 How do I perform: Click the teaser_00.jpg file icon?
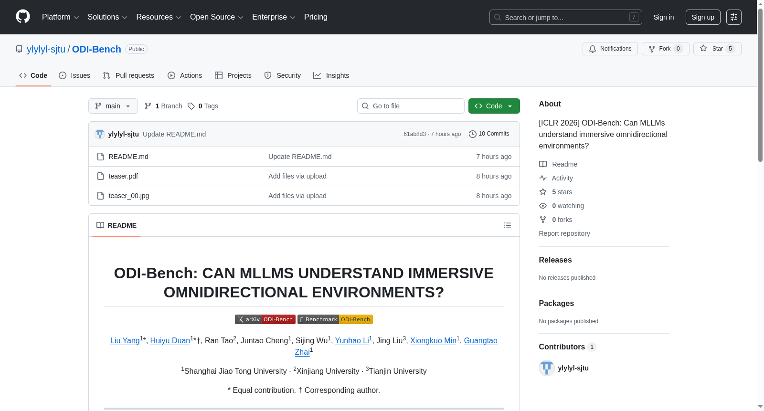pyautogui.click(x=100, y=196)
